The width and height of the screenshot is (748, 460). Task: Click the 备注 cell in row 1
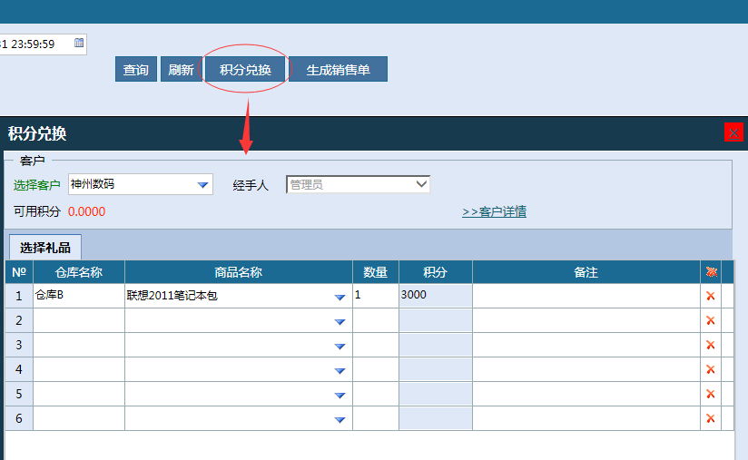pyautogui.click(x=586, y=296)
